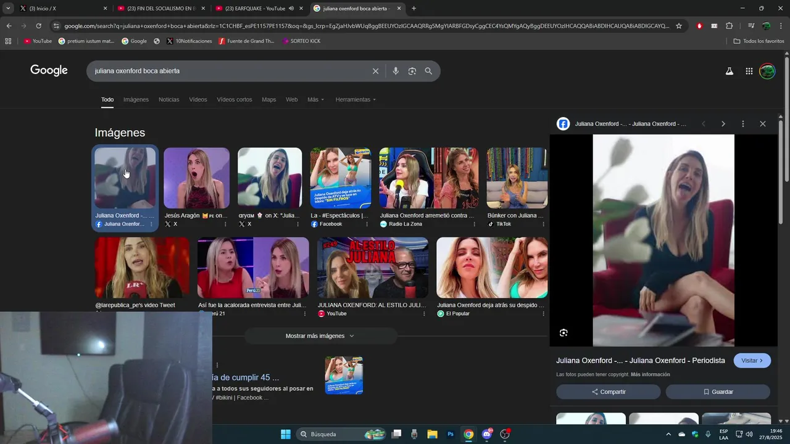The height and width of the screenshot is (444, 790).
Task: Open a new browser tab
Action: [414, 9]
